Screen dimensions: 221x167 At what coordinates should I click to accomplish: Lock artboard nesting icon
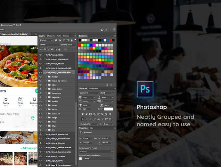pos(56,49)
